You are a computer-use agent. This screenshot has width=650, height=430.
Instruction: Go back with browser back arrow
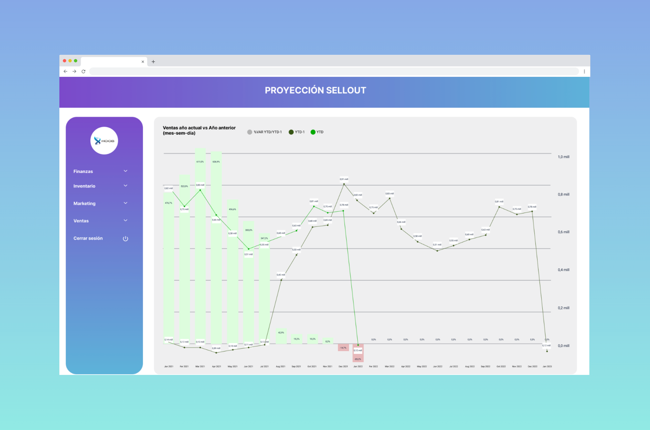click(65, 71)
